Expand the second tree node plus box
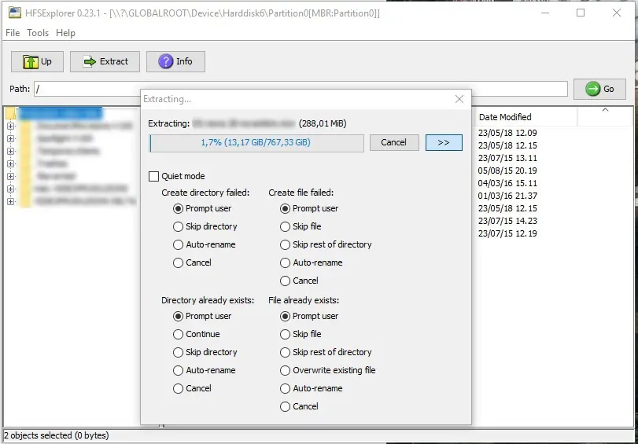Screen dimensions: 638x444 pos(11,138)
